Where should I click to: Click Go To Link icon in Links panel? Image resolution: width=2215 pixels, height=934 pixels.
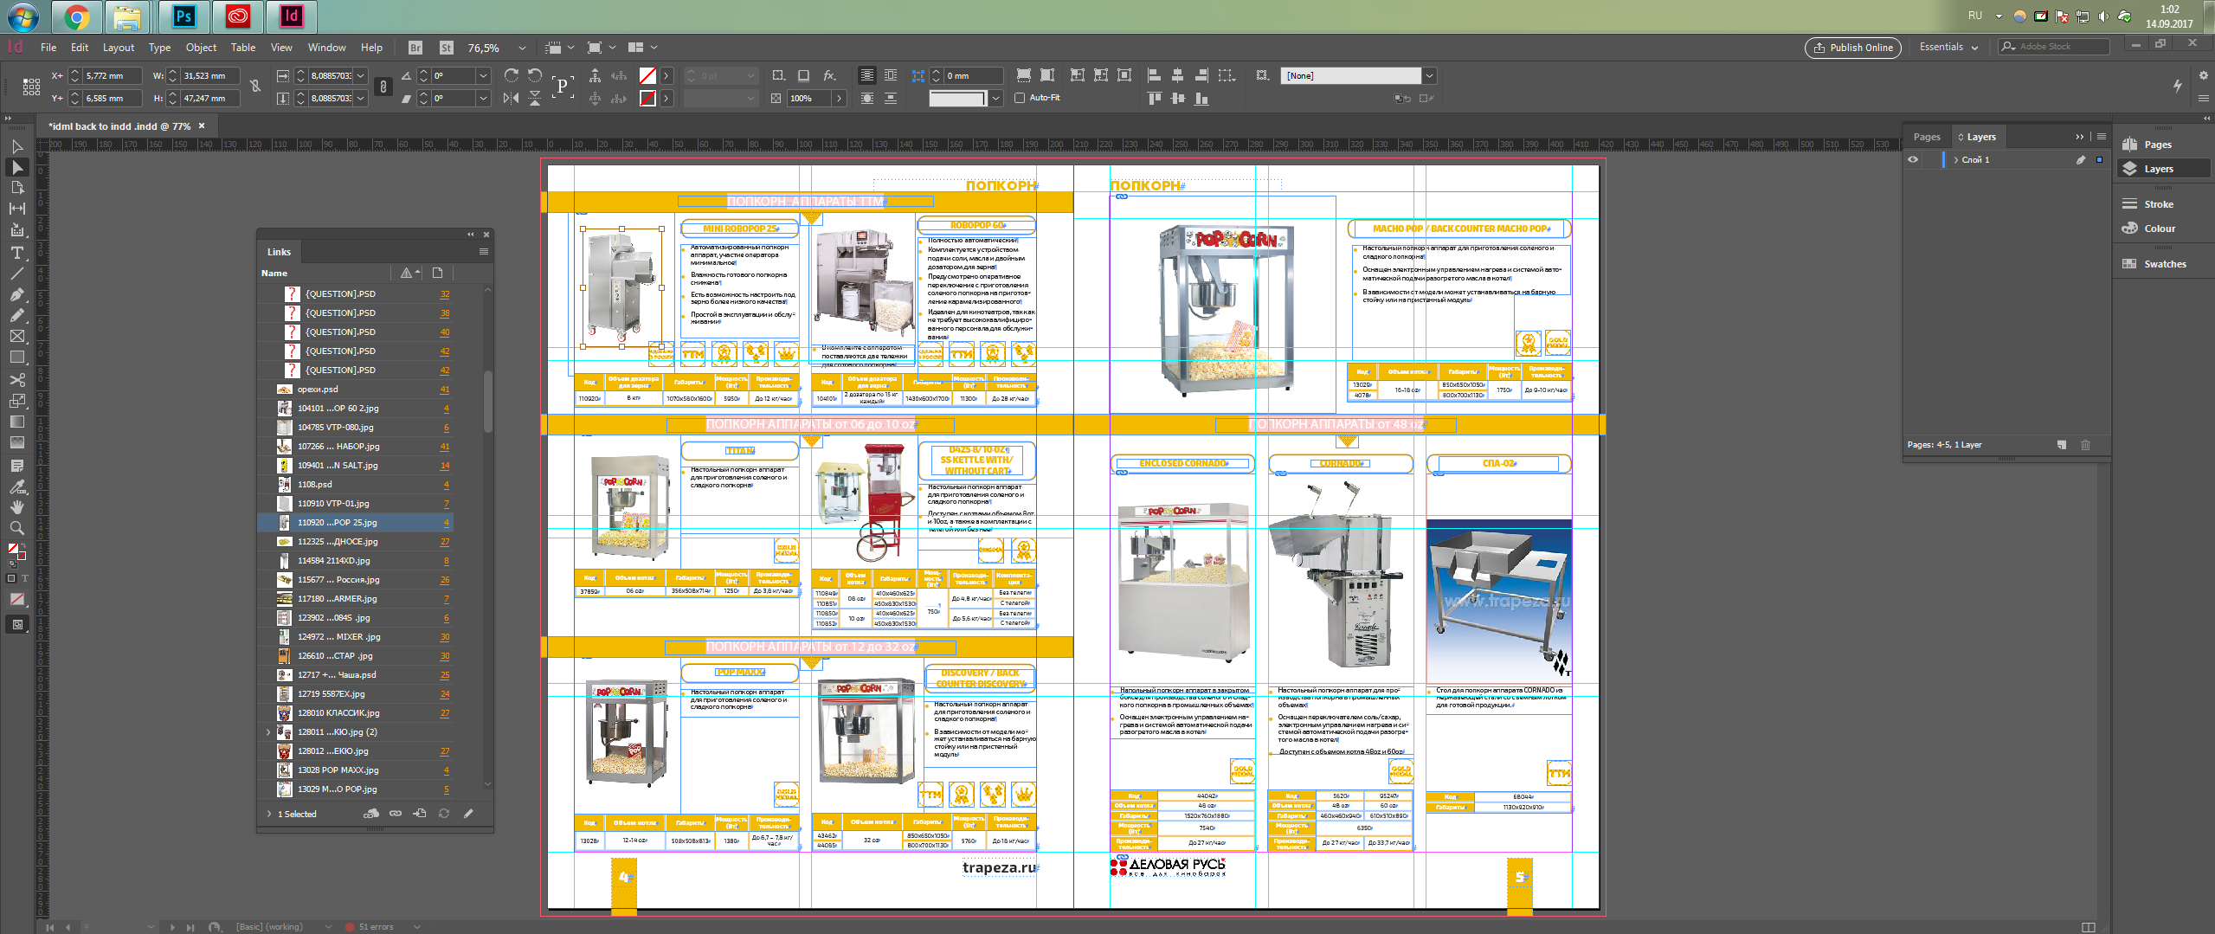point(420,814)
